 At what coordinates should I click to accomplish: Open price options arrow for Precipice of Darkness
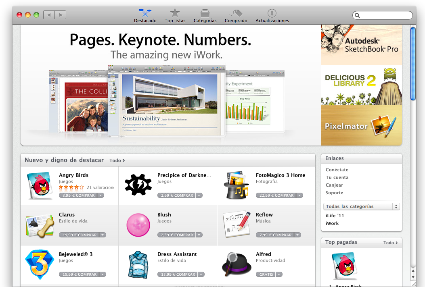199,195
